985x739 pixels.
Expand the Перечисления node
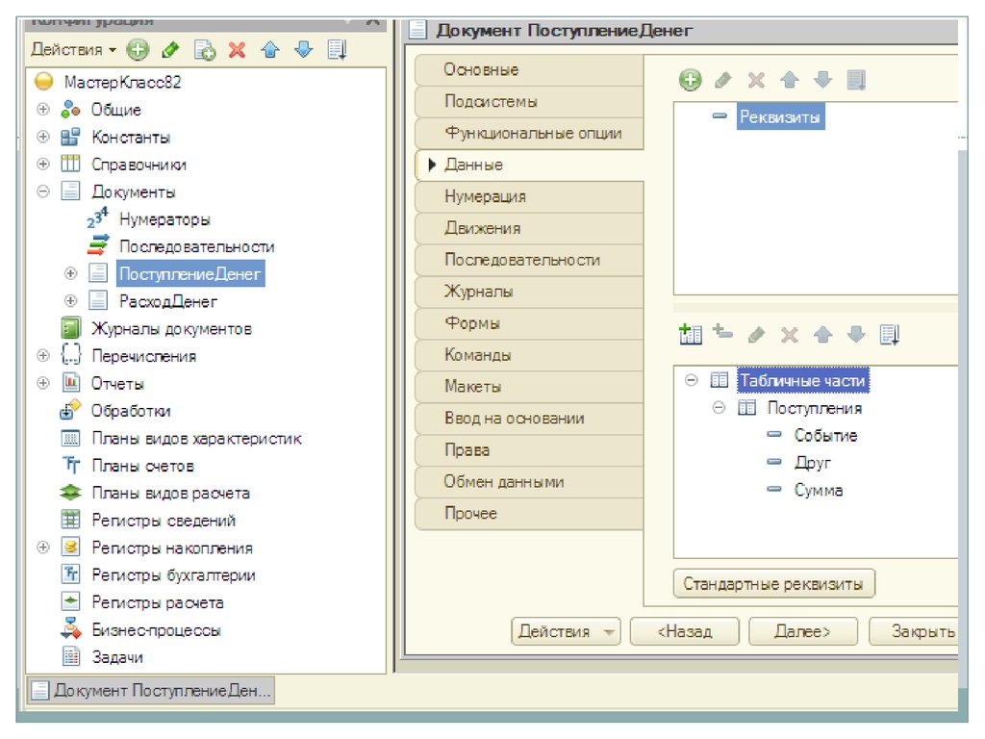tap(42, 356)
